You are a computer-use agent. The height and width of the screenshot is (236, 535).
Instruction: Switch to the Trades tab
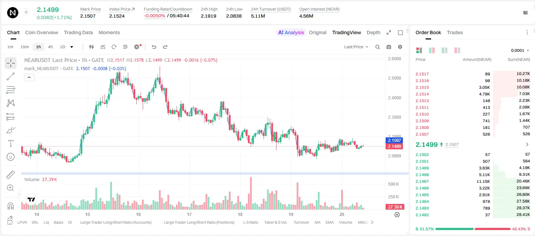(x=454, y=32)
